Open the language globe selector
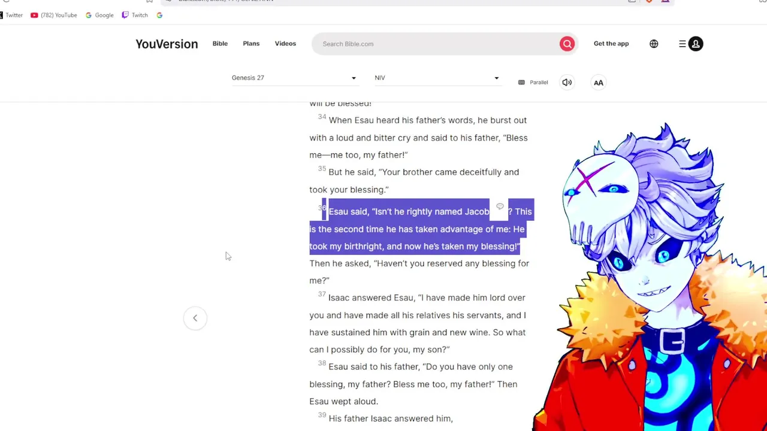Image resolution: width=767 pixels, height=431 pixels. [x=654, y=44]
